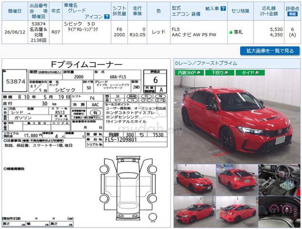Click 年式 column header

pyautogui.click(x=56, y=11)
